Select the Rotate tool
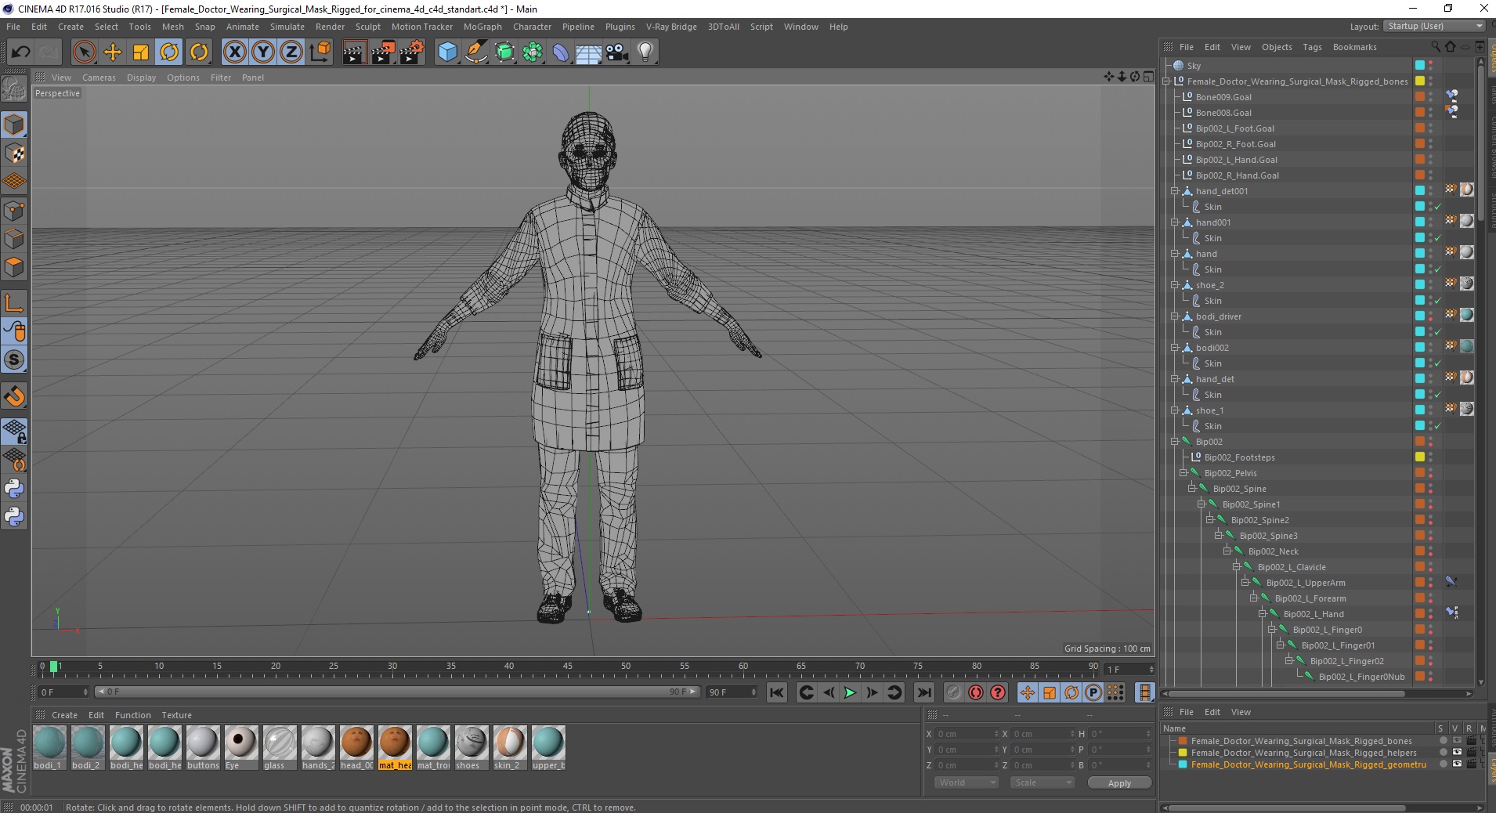 click(169, 52)
